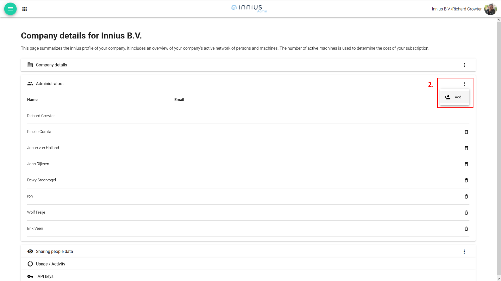Select the Dewy Stoorvogel name
The height and width of the screenshot is (281, 501).
click(x=41, y=180)
